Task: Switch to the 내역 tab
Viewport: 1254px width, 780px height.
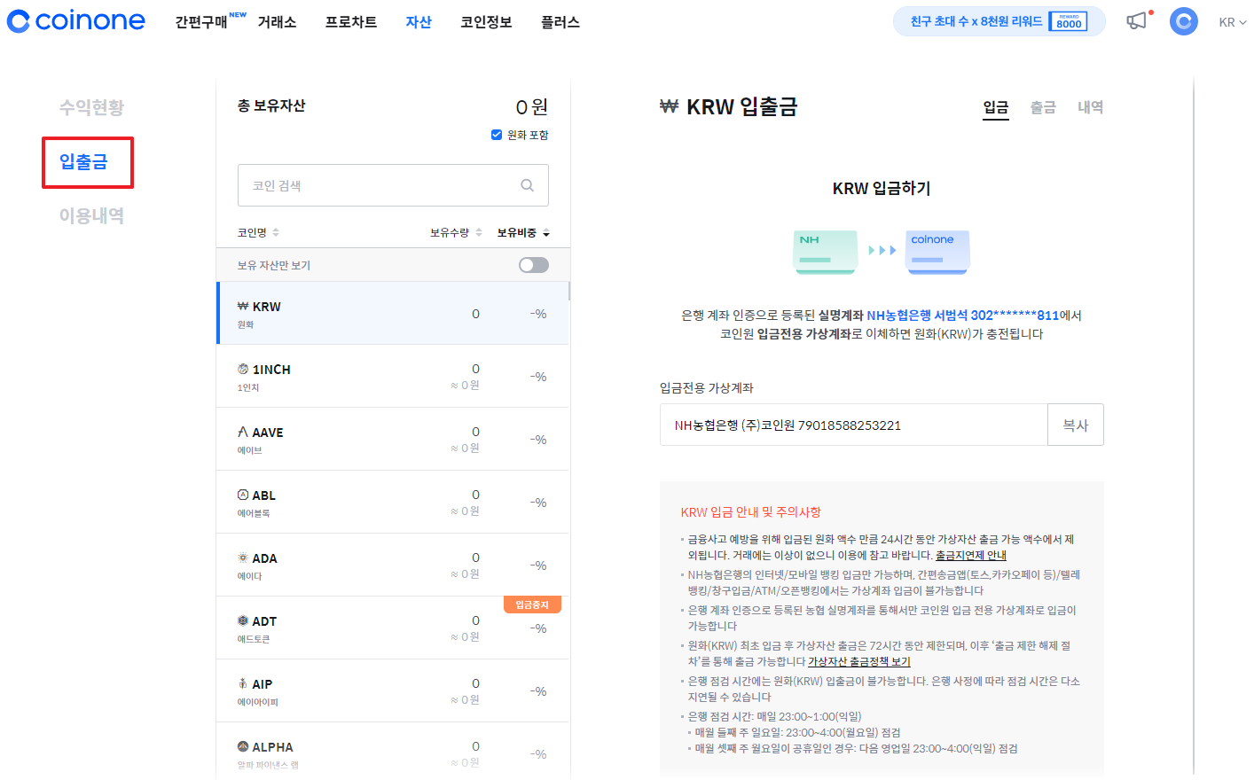Action: coord(1090,107)
